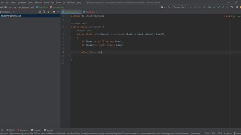
Task: Open the Run menu
Action: (52, 3)
